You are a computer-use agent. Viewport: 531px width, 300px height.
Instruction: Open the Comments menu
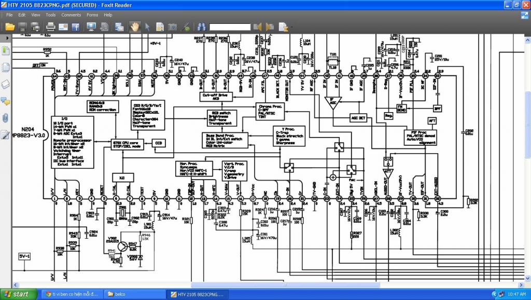click(71, 15)
